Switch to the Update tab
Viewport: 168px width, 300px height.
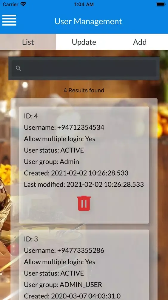pyautogui.click(x=84, y=42)
